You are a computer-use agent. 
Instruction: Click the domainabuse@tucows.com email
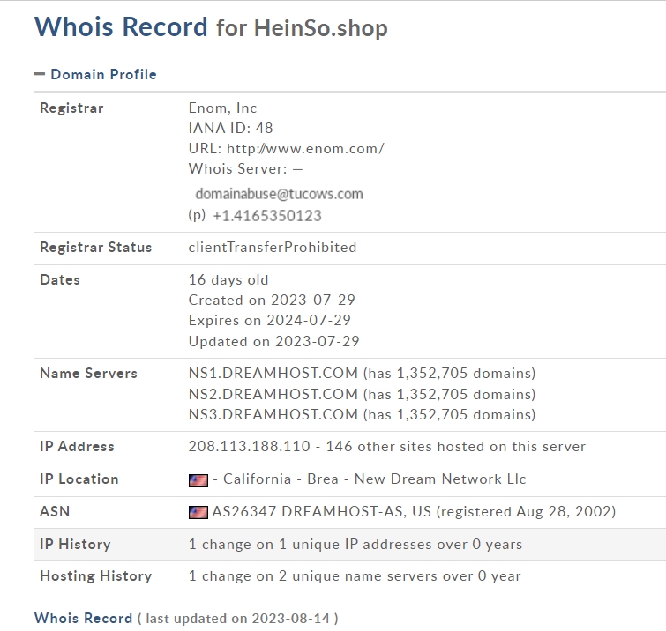pos(279,194)
